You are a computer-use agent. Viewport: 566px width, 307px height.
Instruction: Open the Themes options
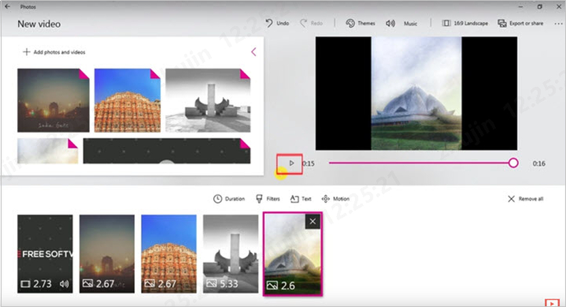[360, 23]
